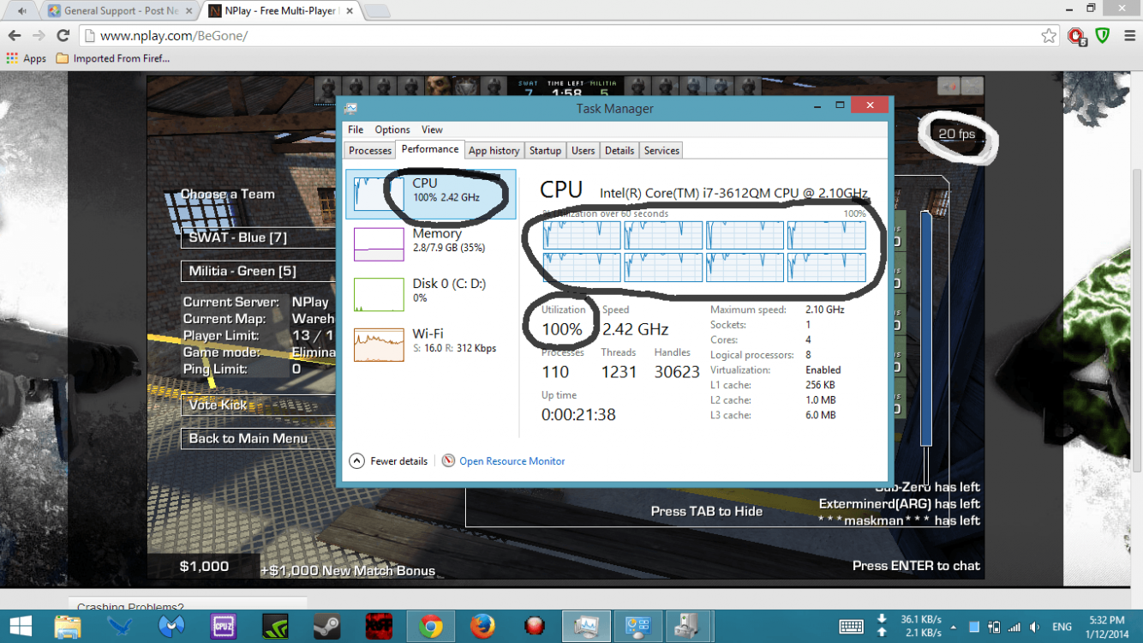Switch to Firefox via its taskbar icon

[482, 626]
